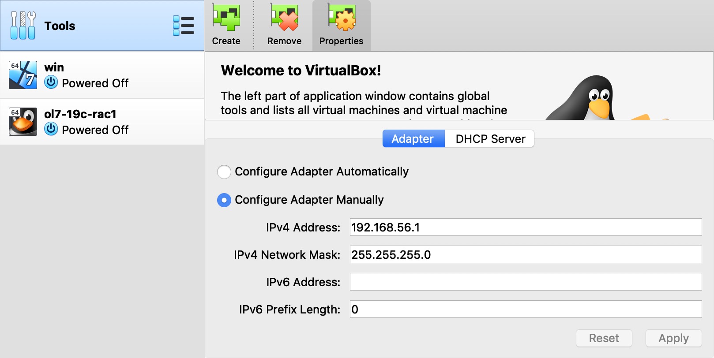The width and height of the screenshot is (714, 358).
Task: Select Configure Adapter Automatically radio button
Action: point(224,172)
